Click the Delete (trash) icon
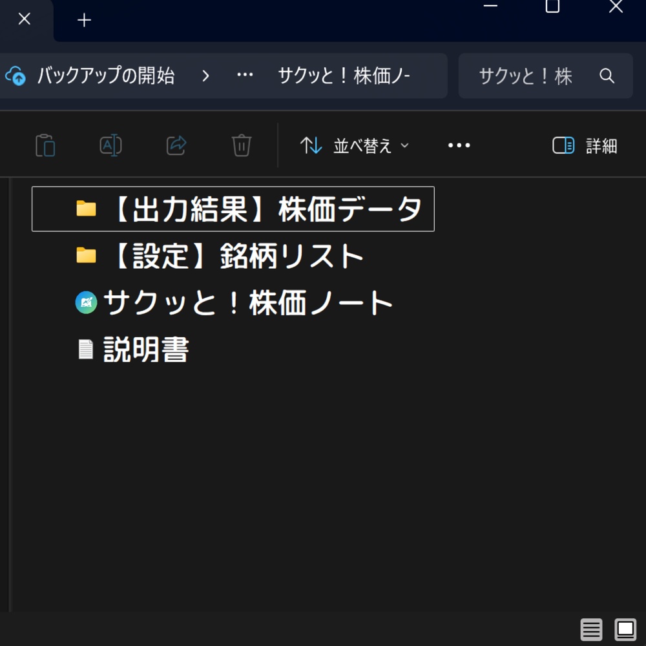The image size is (646, 646). 240,145
